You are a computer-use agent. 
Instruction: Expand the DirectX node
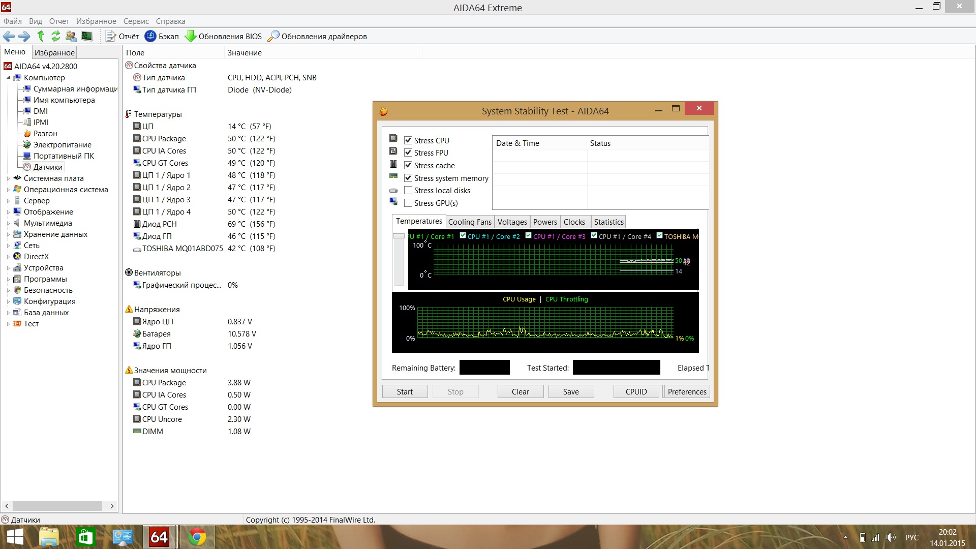[x=8, y=257]
